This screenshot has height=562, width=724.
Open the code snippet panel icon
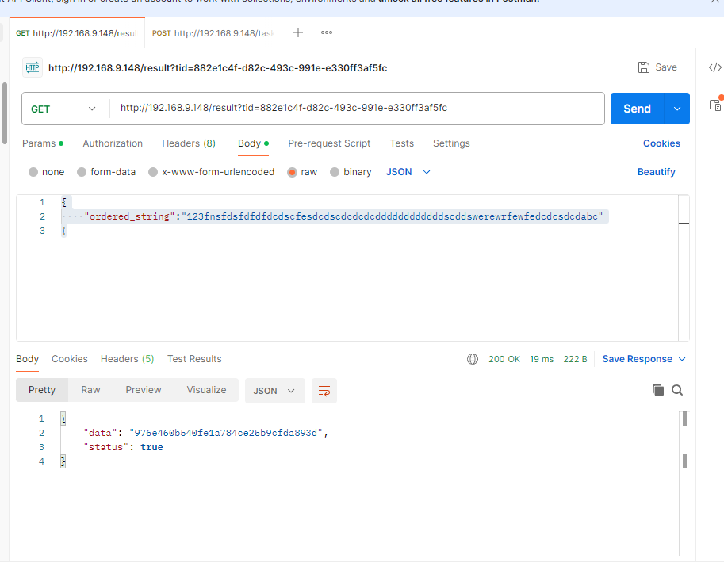pos(714,67)
